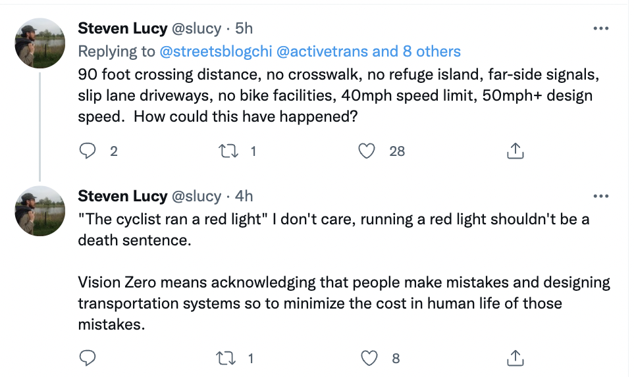Reply to the Vision Zero tweet
The image size is (634, 377).
click(x=88, y=358)
